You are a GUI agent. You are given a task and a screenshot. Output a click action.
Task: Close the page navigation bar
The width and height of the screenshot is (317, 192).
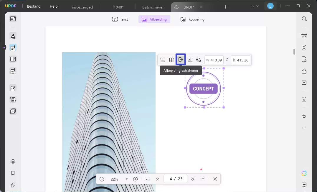click(215, 179)
